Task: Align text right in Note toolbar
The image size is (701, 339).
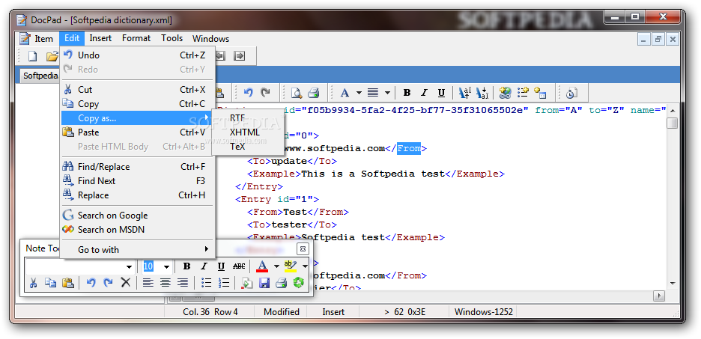Action: pyautogui.click(x=183, y=282)
